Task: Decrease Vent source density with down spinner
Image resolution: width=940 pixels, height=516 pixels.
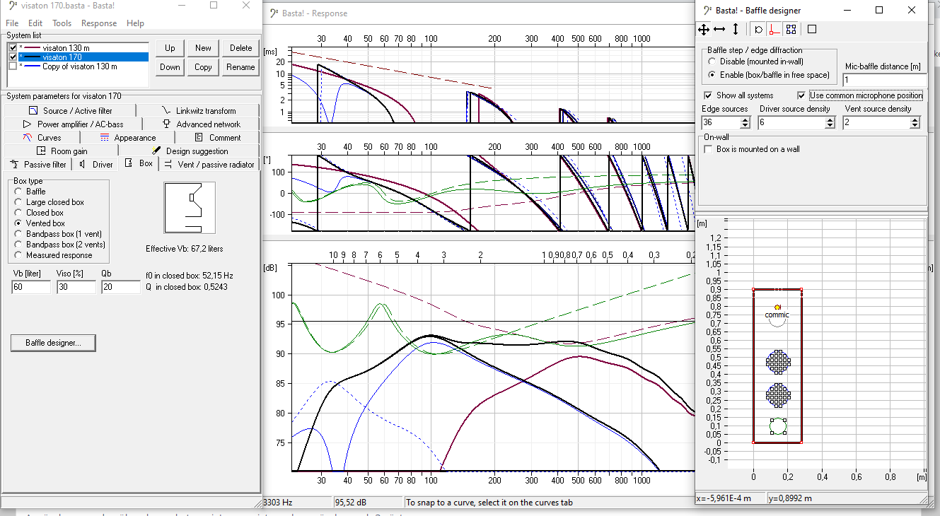Action: coord(915,126)
